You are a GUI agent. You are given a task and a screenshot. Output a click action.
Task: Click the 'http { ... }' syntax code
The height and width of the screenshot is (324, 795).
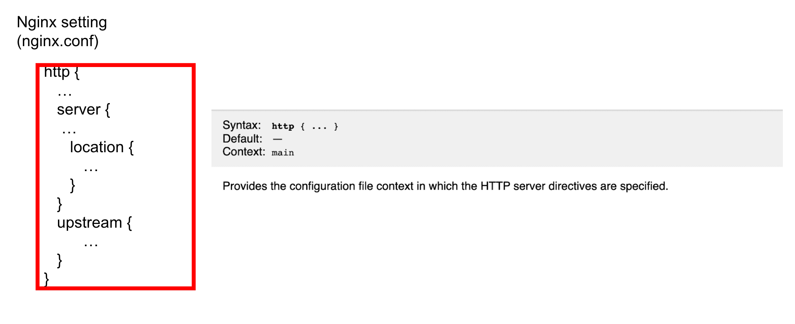point(305,126)
